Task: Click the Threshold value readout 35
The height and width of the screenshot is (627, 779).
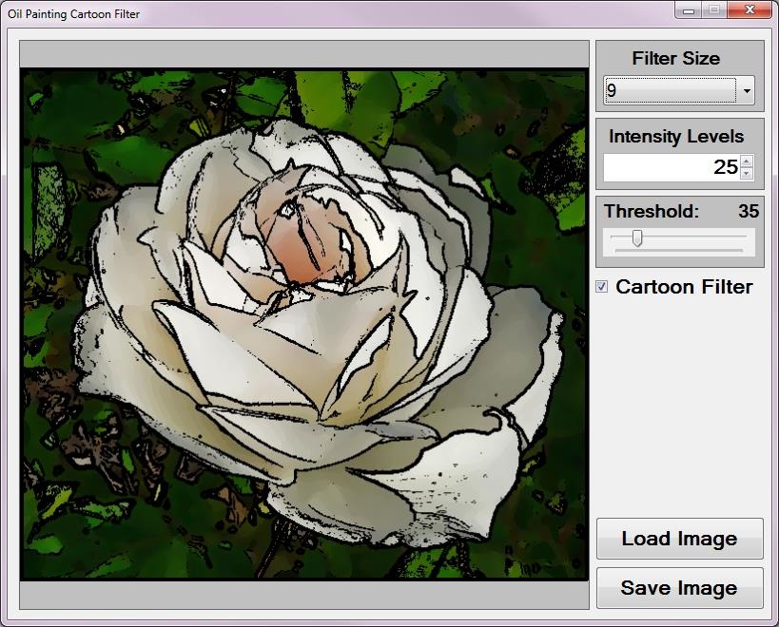Action: [x=748, y=211]
